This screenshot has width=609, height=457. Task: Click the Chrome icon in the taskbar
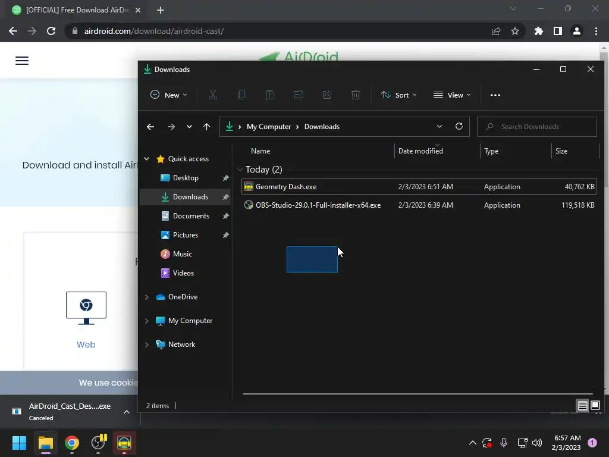click(x=72, y=443)
